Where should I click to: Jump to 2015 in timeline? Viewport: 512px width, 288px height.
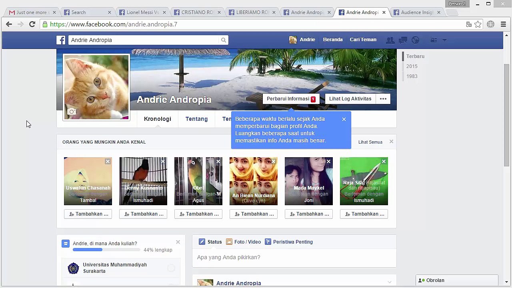412,66
